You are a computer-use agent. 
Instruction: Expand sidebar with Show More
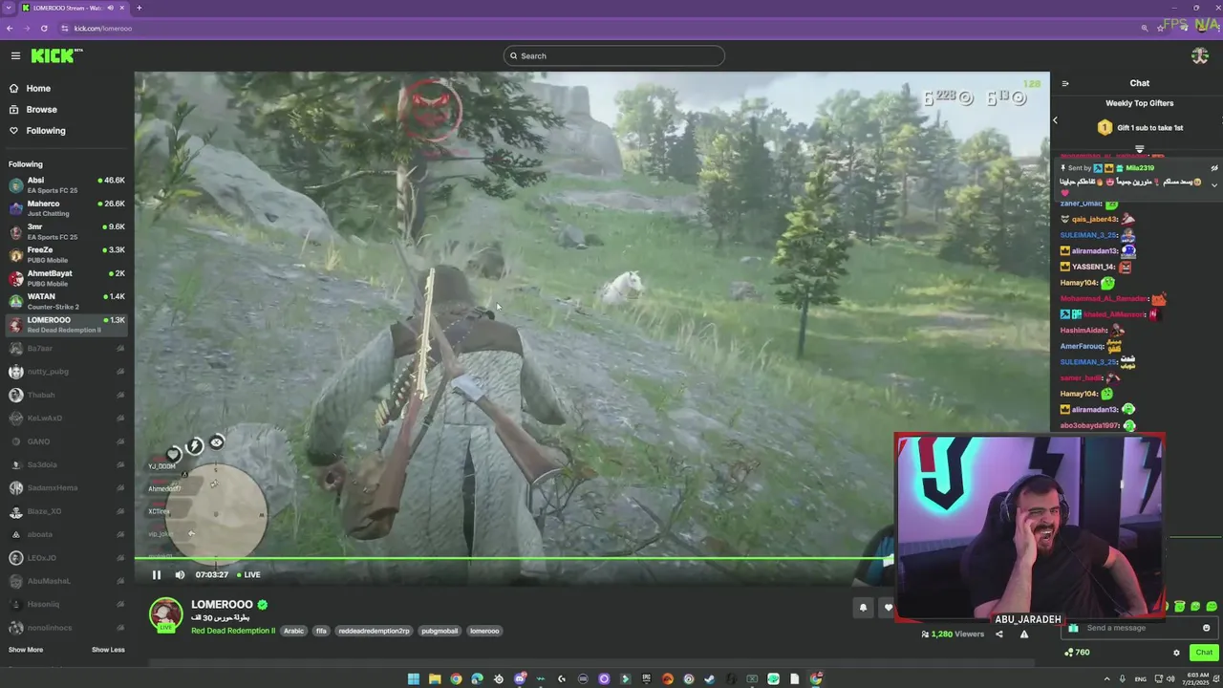(x=26, y=650)
